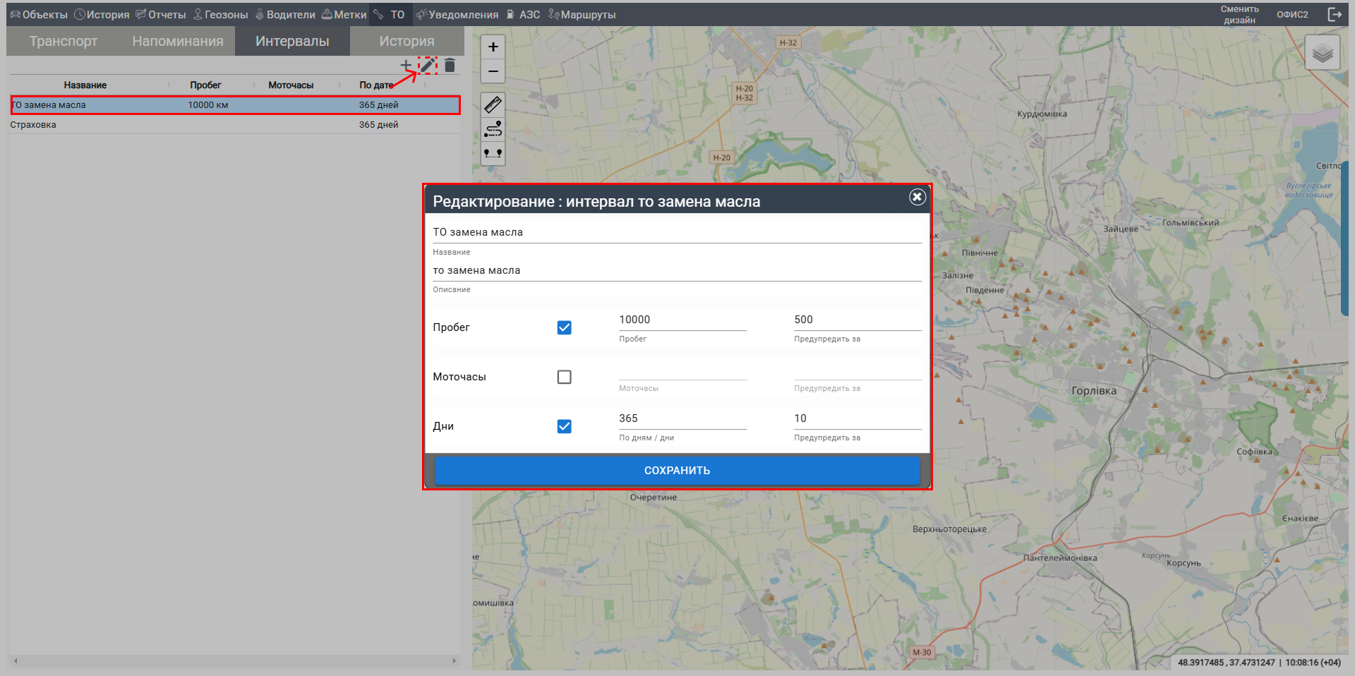Click the logout icon in top bar
Screen dimensions: 1355x676
click(1334, 14)
